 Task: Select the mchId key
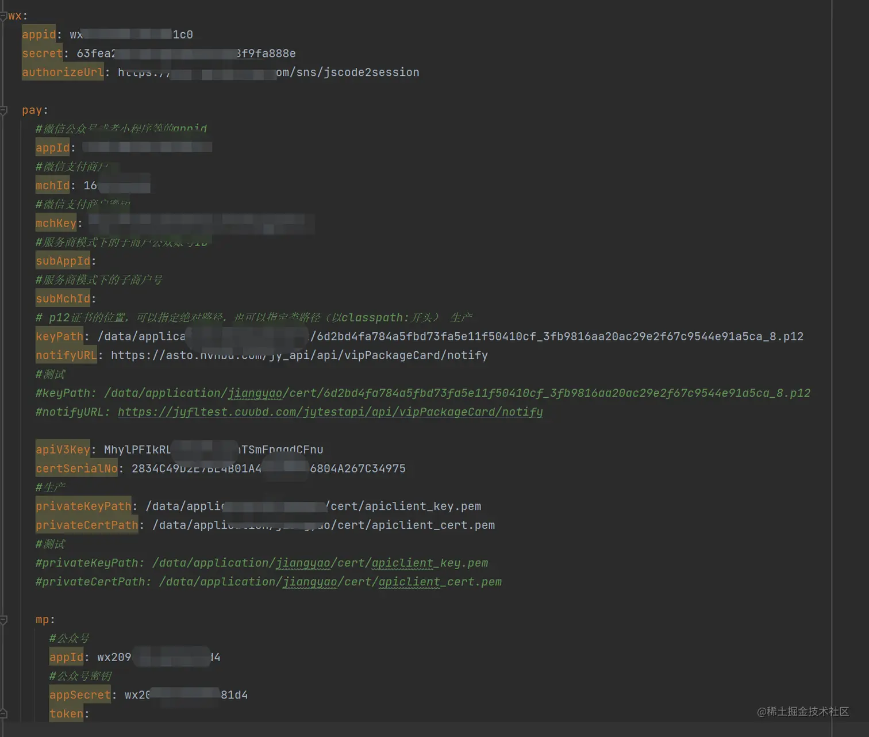point(52,186)
